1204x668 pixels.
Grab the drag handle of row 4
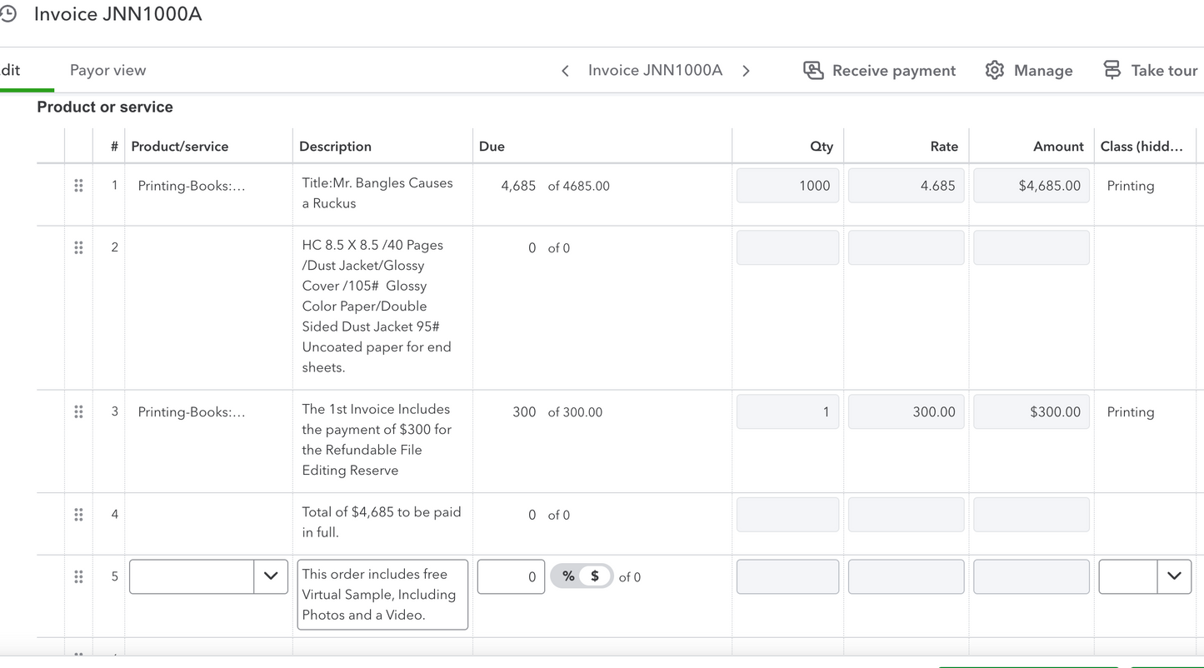(78, 515)
